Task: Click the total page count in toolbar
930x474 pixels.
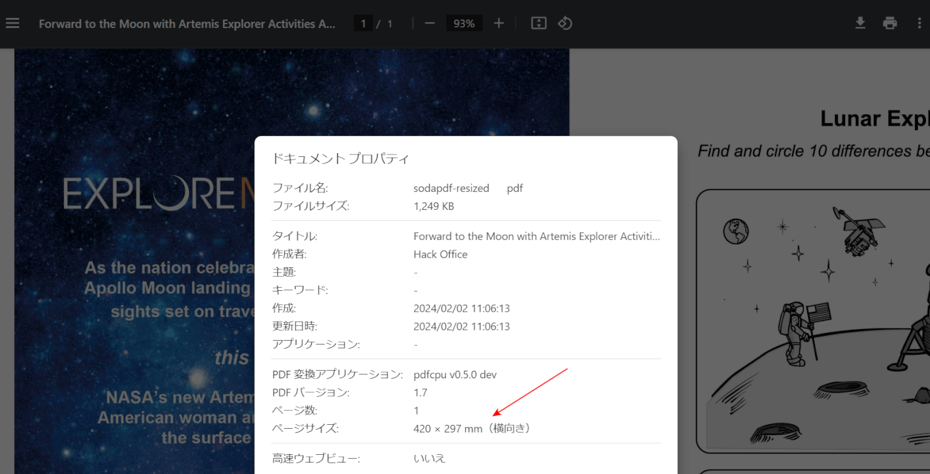Action: [390, 24]
